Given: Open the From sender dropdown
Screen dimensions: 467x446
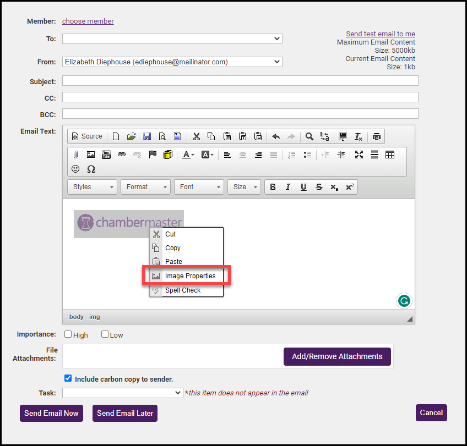Looking at the screenshot, I should pyautogui.click(x=172, y=62).
